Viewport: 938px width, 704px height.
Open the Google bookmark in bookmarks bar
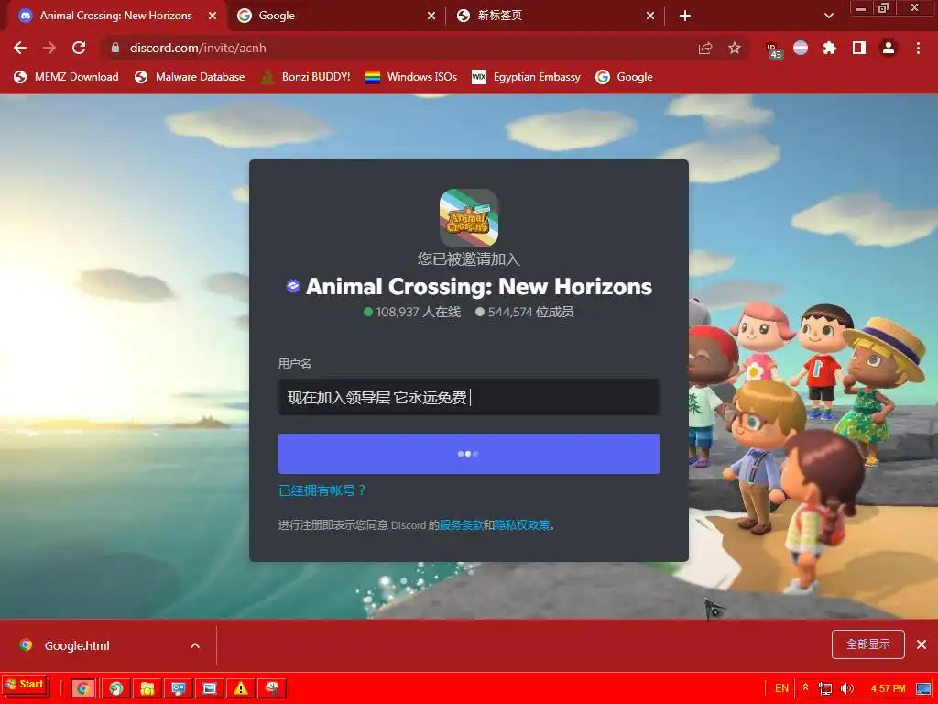624,77
